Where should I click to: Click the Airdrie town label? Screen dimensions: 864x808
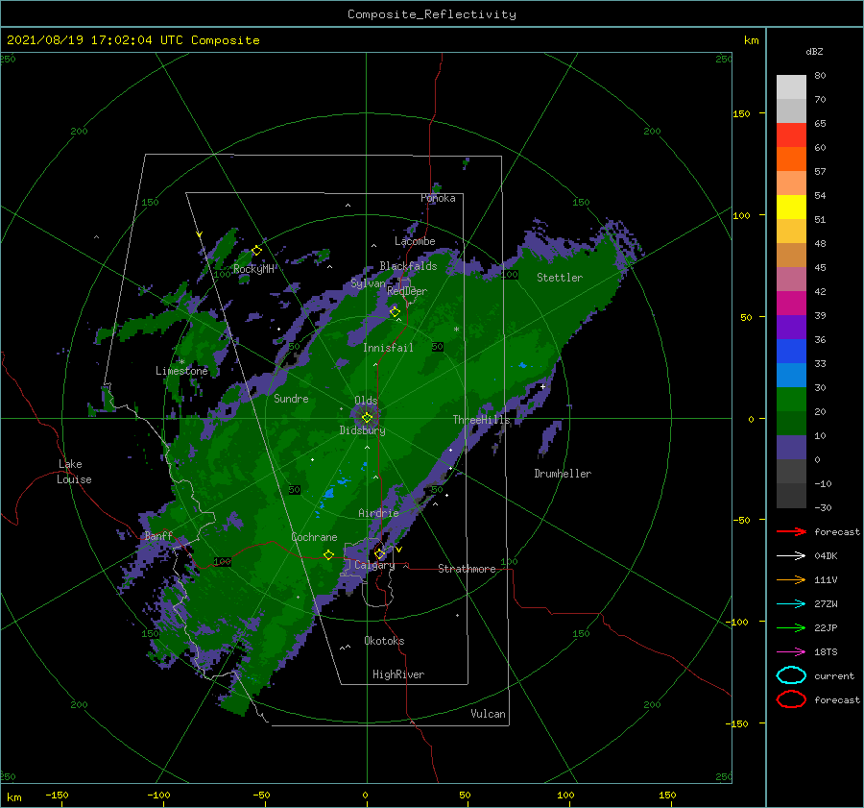(x=378, y=513)
